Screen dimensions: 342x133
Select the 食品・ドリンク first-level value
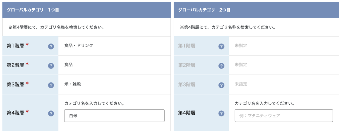point(79,46)
